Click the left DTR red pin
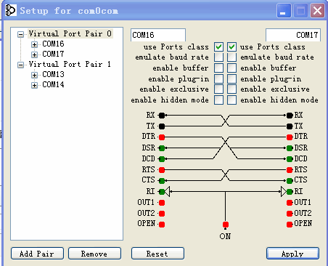The image size is (328, 266). pyautogui.click(x=162, y=137)
